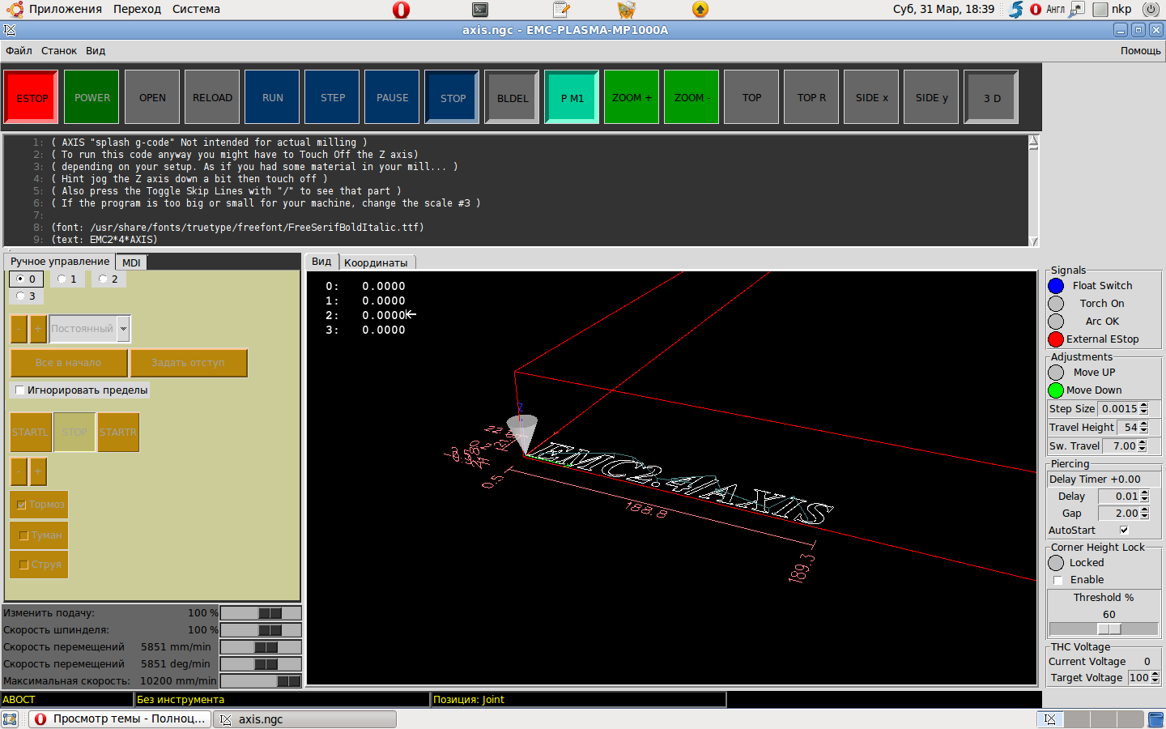Switch to TOP view

pos(751,97)
